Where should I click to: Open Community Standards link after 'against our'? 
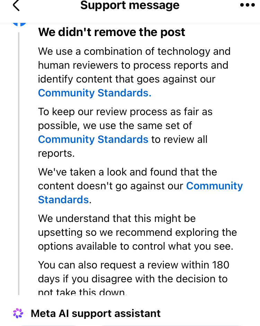click(x=95, y=93)
